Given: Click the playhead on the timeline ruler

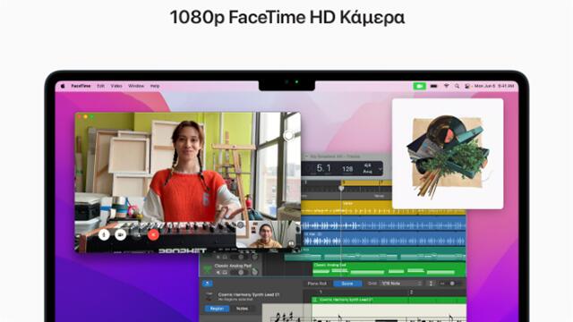Looking at the screenshot, I should pos(341,188).
